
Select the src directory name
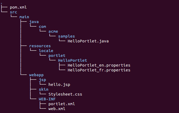pyautogui.click(x=13, y=12)
